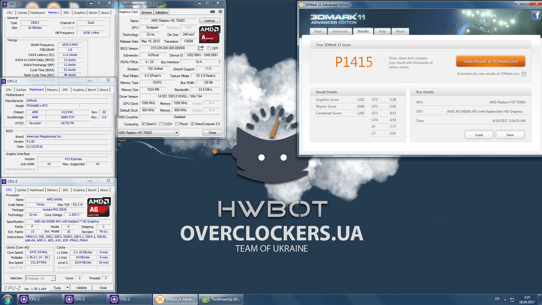The height and width of the screenshot is (305, 542).
Task: Click the DRAM Frequency value 1055.0 MHz
Action: [70, 45]
